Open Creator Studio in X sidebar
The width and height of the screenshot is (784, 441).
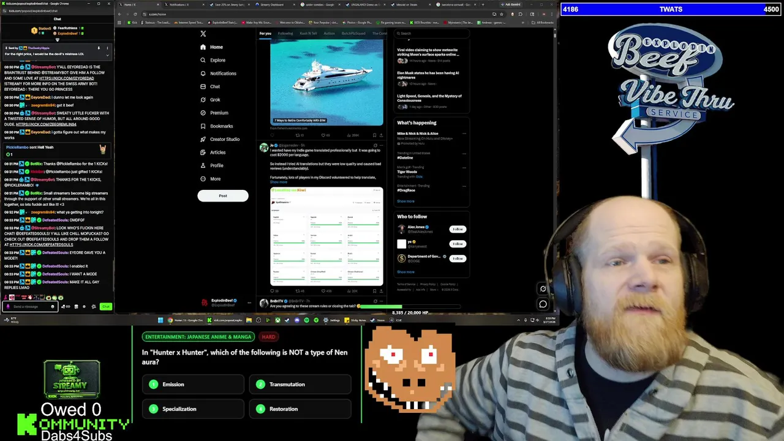(219, 139)
